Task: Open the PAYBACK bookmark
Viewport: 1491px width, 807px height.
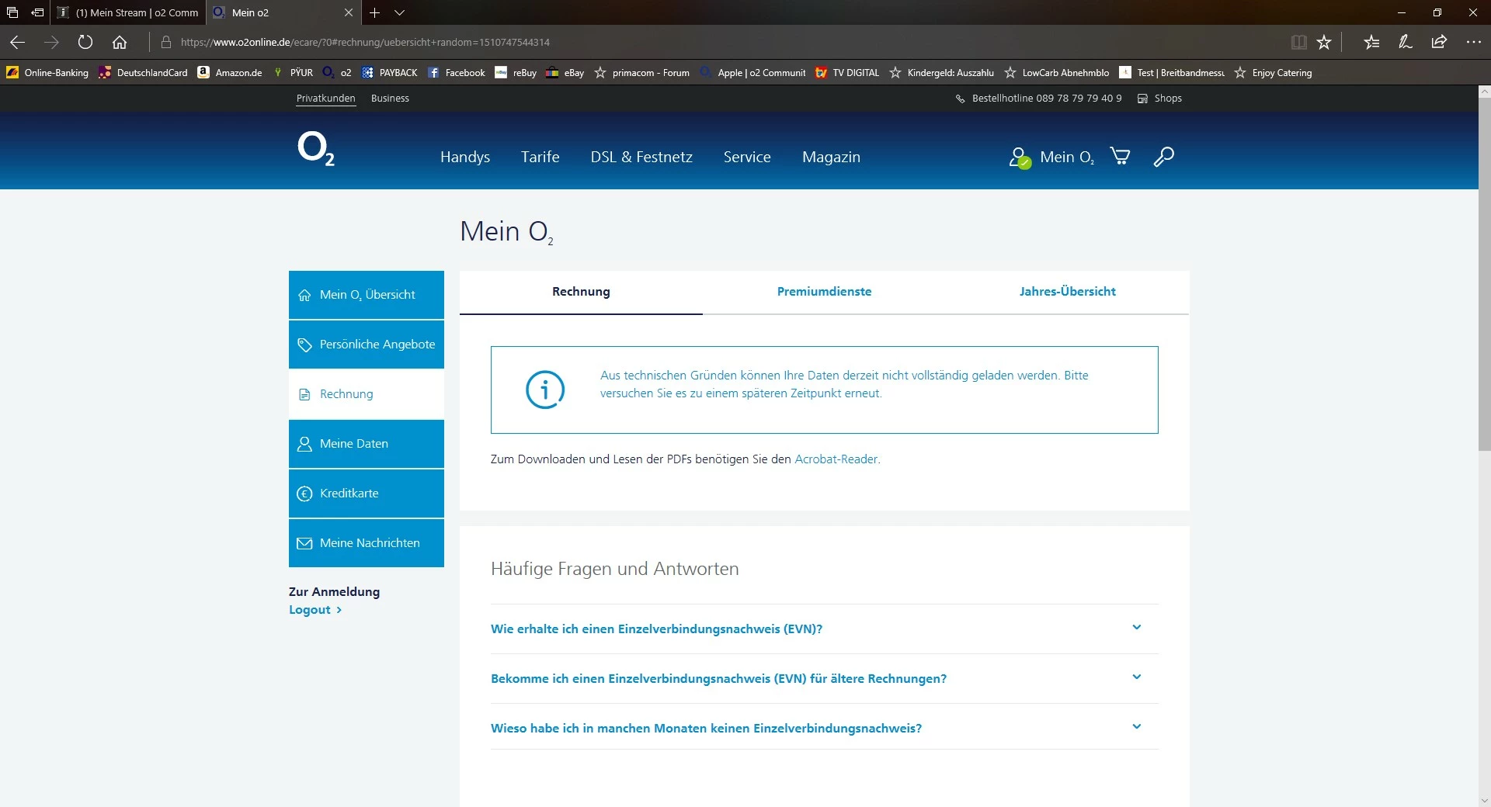Action: (x=390, y=73)
